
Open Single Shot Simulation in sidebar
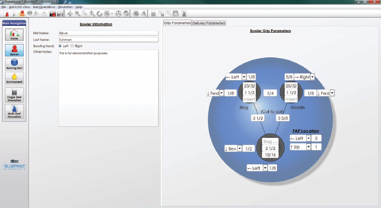[x=14, y=94]
